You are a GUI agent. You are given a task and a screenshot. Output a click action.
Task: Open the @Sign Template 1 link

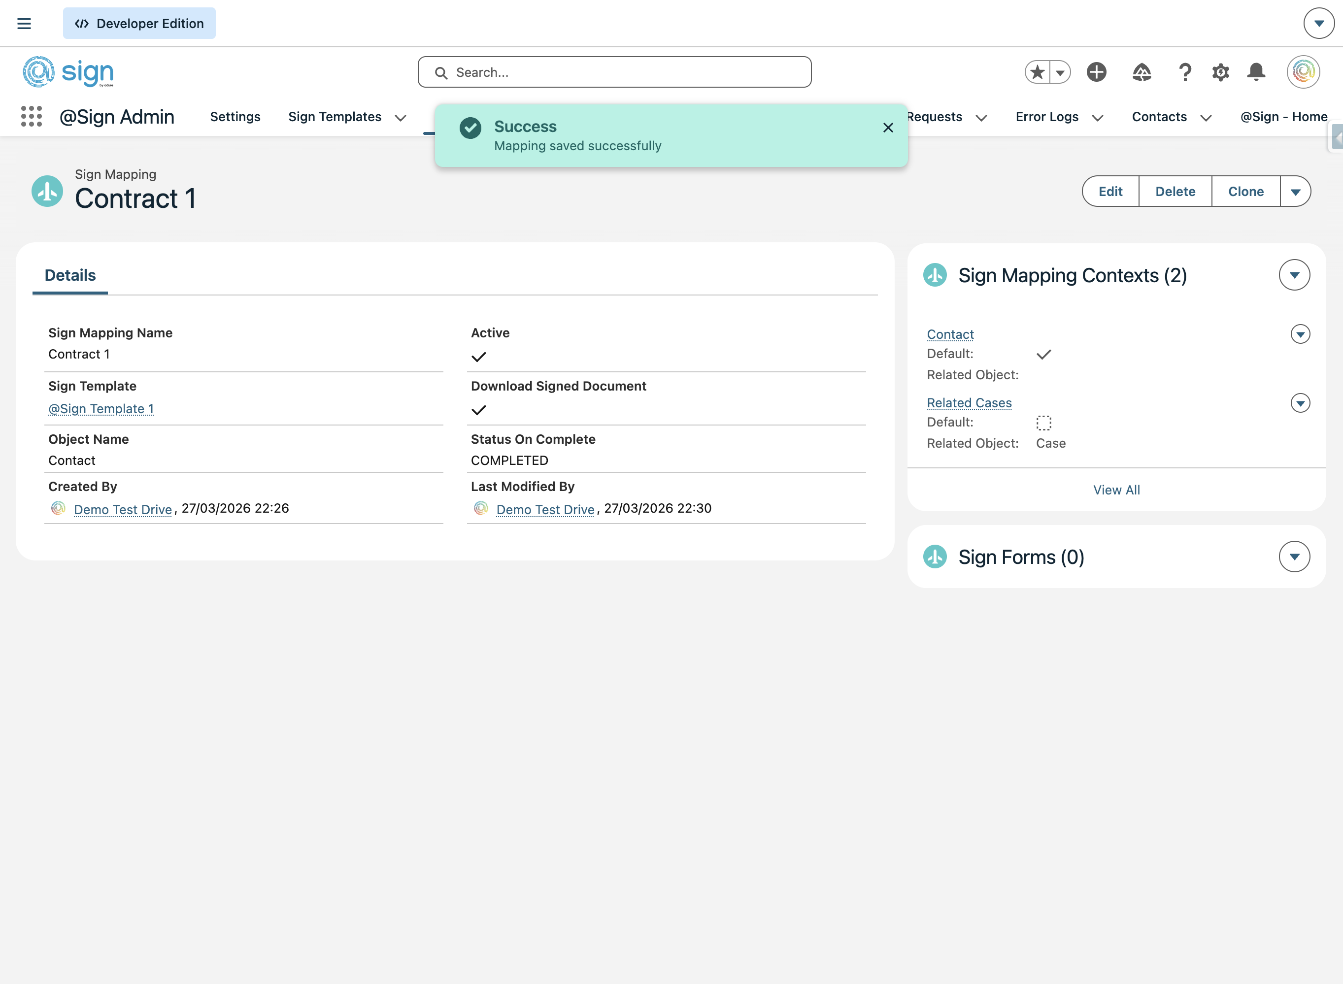(101, 409)
